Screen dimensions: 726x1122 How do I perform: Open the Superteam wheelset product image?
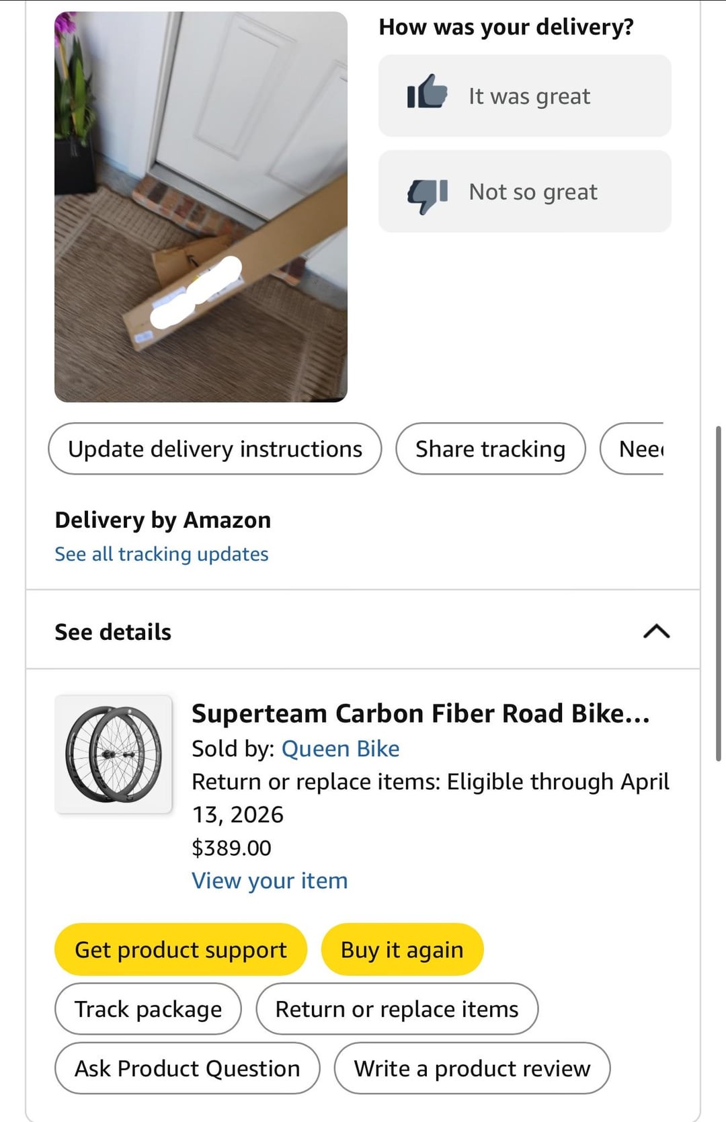pos(113,754)
